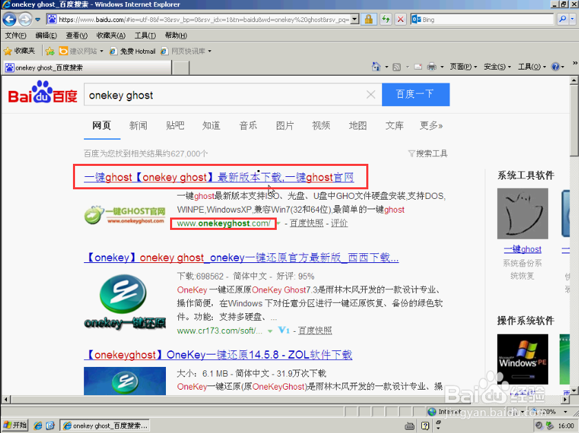Click the blue Help question icon
This screenshot has width=579, height=433.
556,67
